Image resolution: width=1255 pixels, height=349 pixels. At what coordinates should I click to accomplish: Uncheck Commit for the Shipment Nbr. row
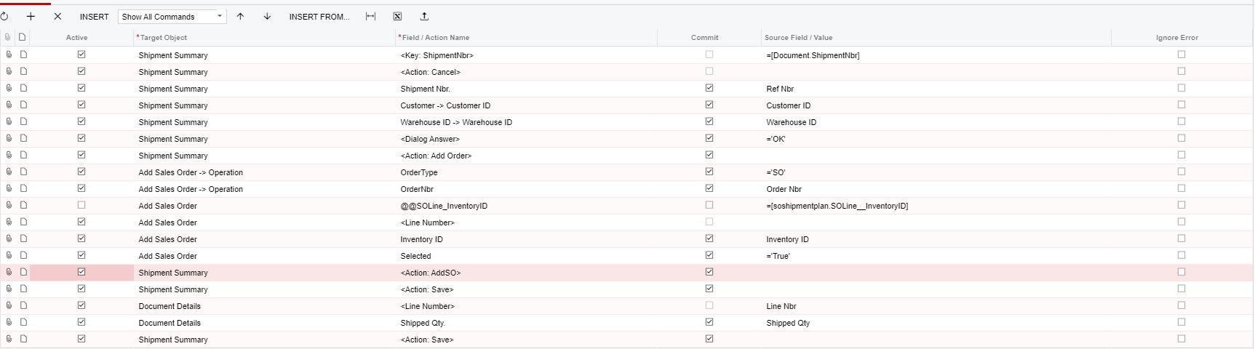[709, 88]
